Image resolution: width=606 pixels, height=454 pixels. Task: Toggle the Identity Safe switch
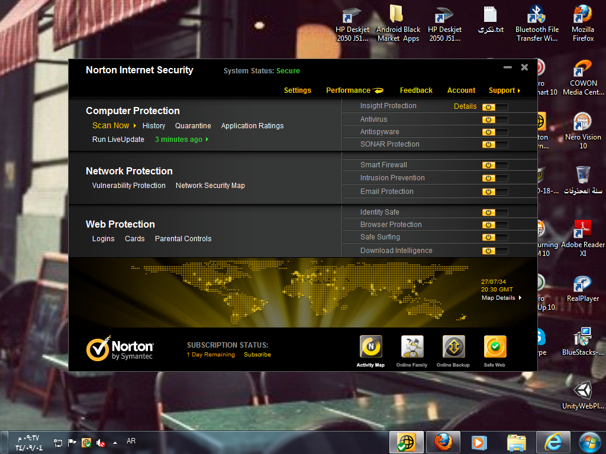click(x=495, y=212)
